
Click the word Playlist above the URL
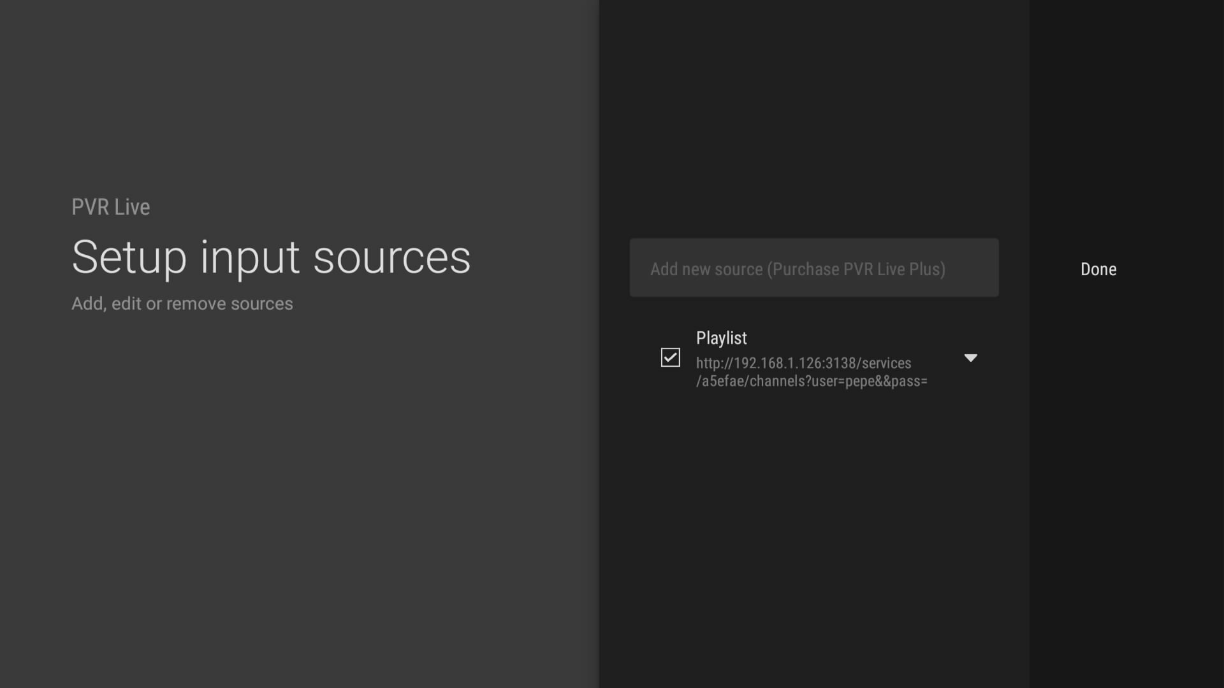pos(721,338)
